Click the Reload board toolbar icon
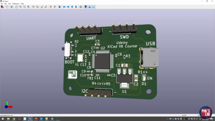This screenshot has height=121, width=215. (2, 7)
